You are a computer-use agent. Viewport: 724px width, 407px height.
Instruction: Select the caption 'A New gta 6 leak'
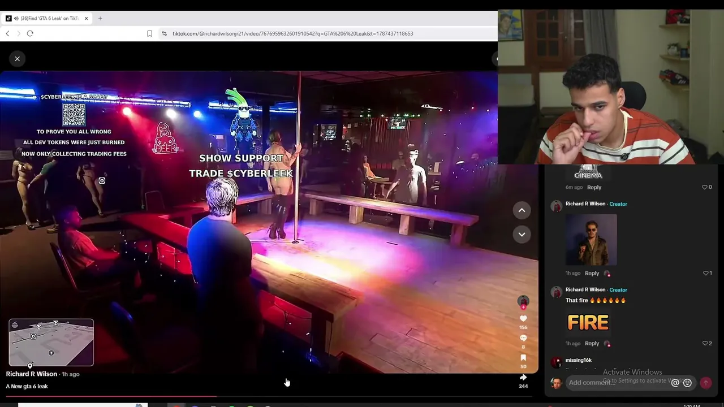[27, 386]
